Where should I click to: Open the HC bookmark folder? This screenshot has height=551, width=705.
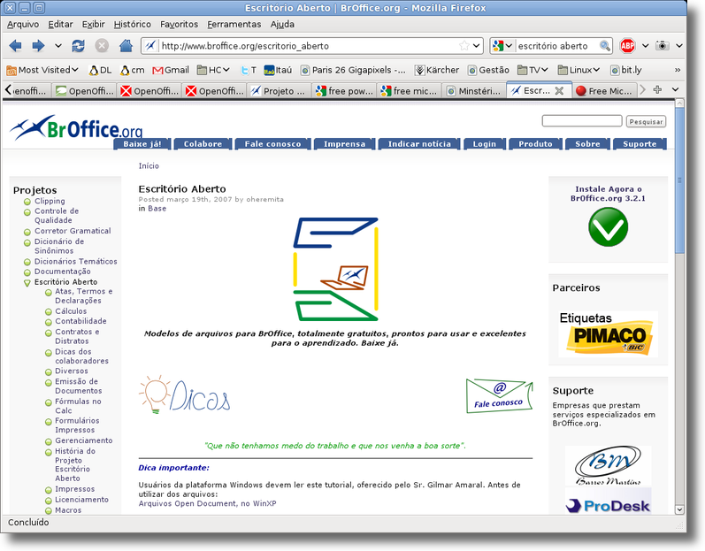pyautogui.click(x=214, y=70)
